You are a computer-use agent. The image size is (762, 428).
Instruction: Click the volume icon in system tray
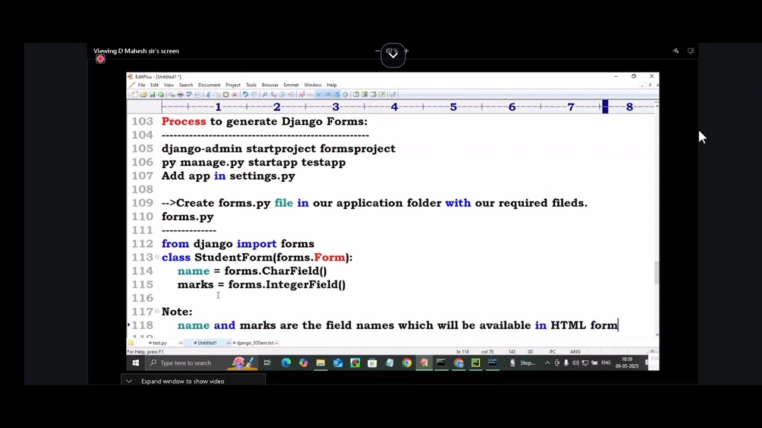(576, 363)
